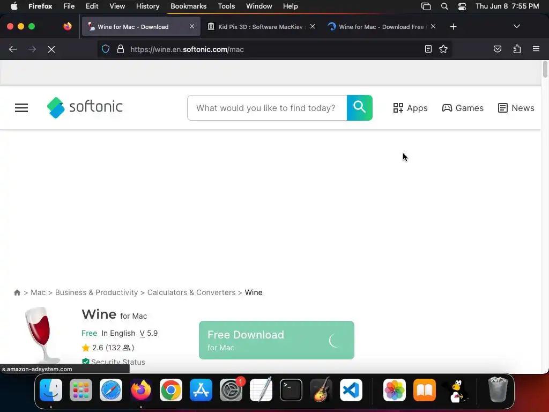Follow Calculators & Converters breadcrumb link
Image resolution: width=549 pixels, height=412 pixels.
click(x=191, y=292)
